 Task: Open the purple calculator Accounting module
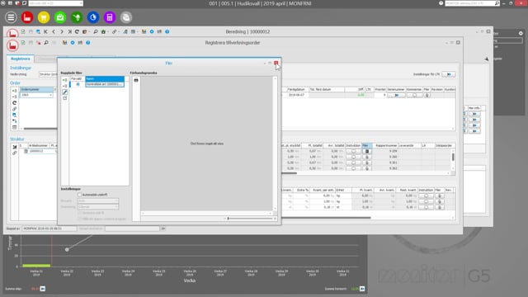coord(110,17)
